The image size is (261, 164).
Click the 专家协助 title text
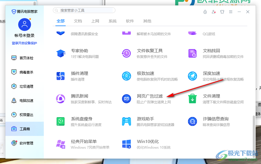click(x=80, y=51)
